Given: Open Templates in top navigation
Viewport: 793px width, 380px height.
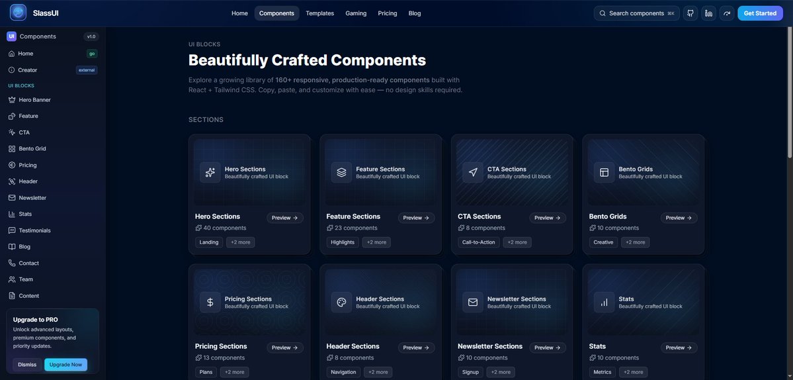Looking at the screenshot, I should pyautogui.click(x=320, y=13).
